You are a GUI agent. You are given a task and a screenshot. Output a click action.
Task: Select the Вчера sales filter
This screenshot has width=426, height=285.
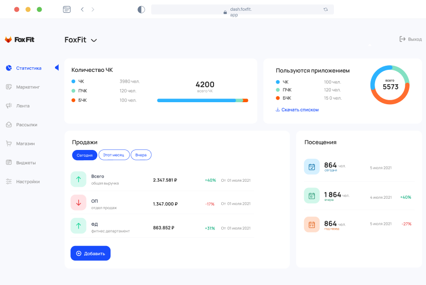tap(141, 155)
